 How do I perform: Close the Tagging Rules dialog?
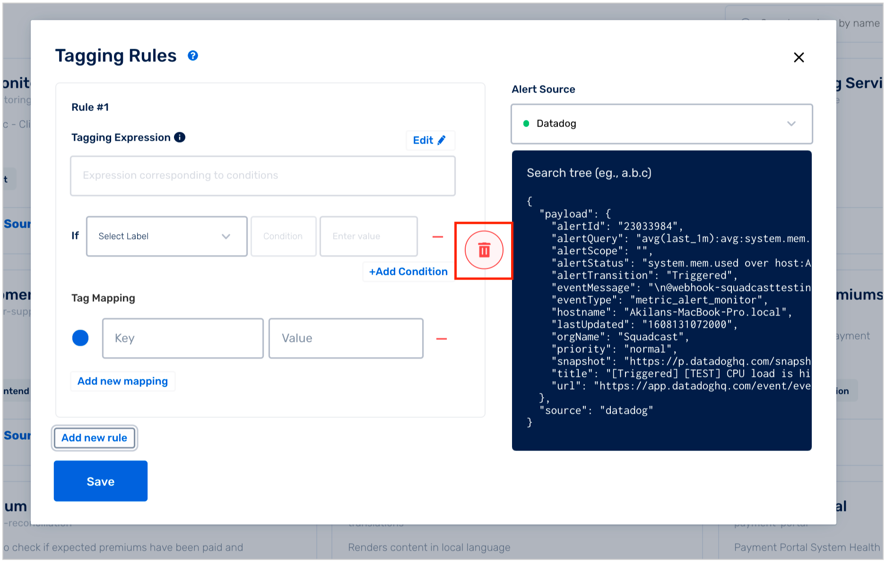(799, 58)
